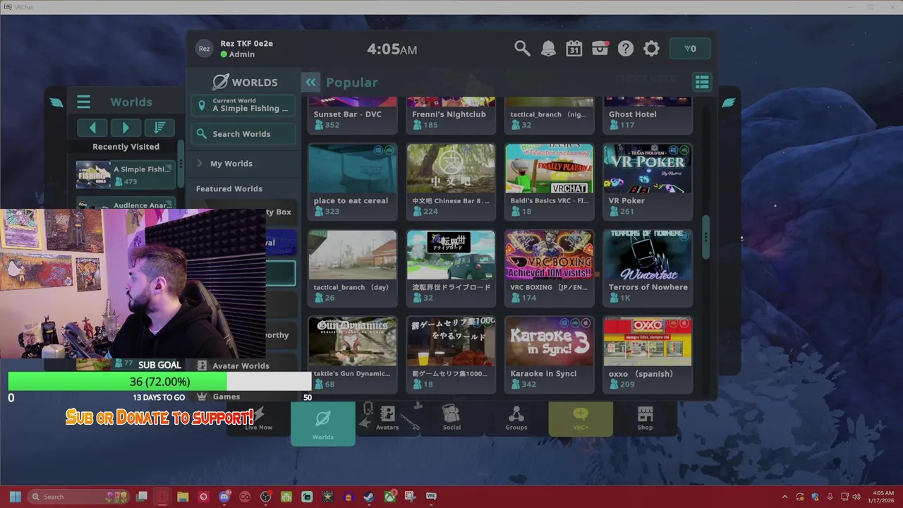Open the Live Now bottom tab
This screenshot has height=508, width=903.
258,418
